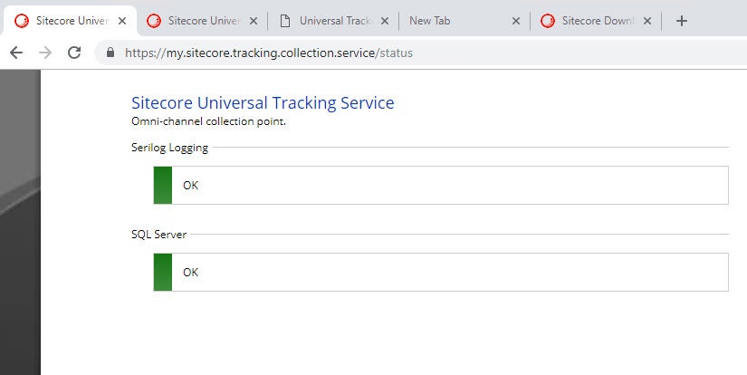Switch to the New Tab tab
The width and height of the screenshot is (747, 375).
pyautogui.click(x=453, y=21)
